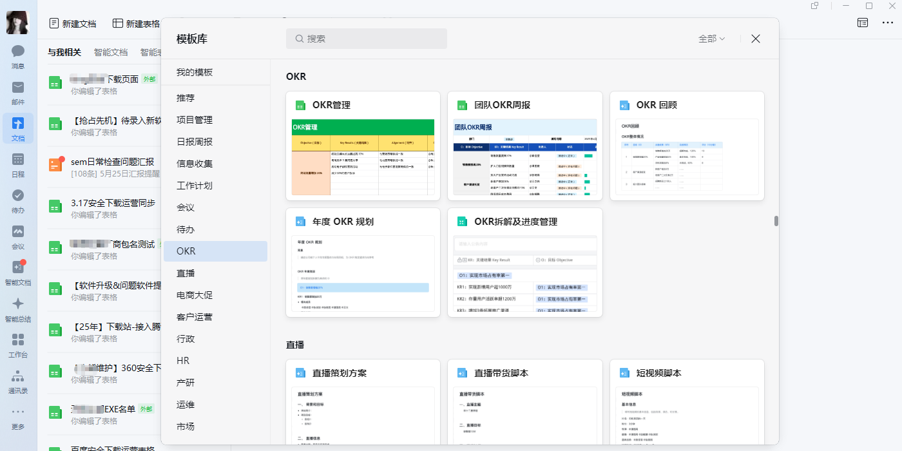Open the 直播带货脚本 template preview
Image resolution: width=902 pixels, height=451 pixels.
(525, 403)
